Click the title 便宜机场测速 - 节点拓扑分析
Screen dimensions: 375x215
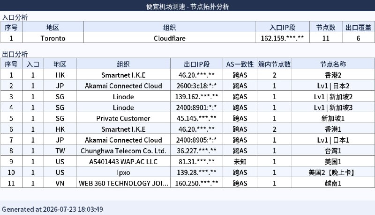187,7
